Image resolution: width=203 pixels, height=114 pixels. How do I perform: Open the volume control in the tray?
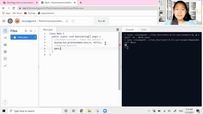pos(169,111)
